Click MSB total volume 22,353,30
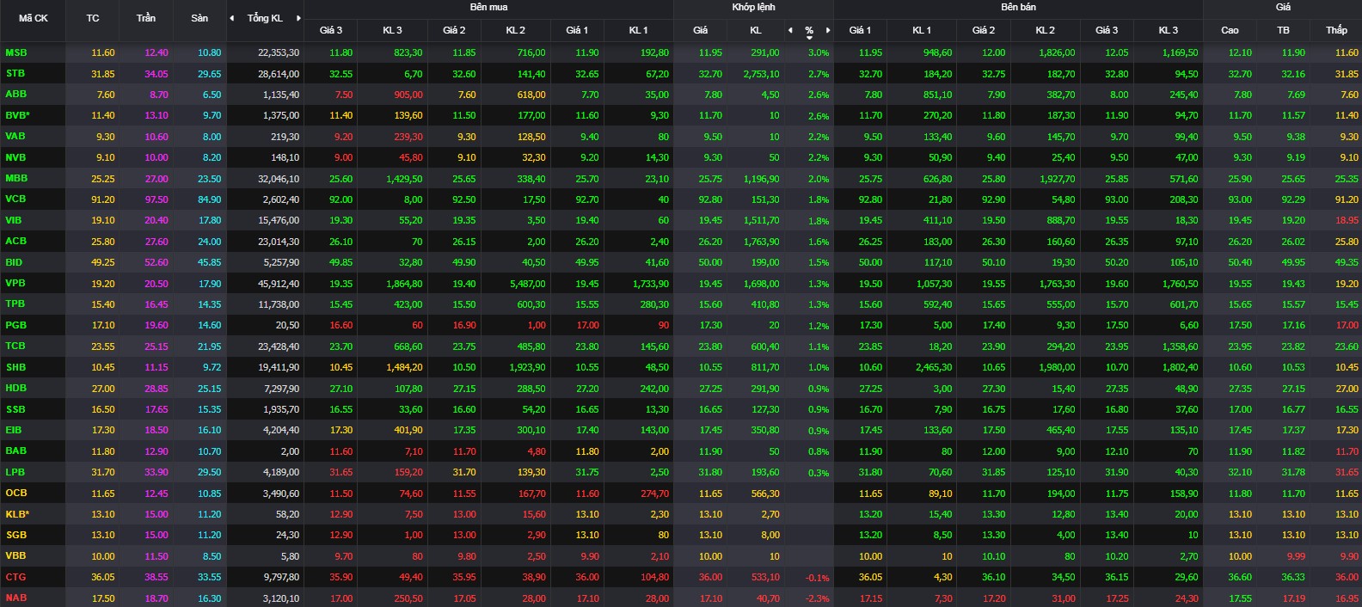 279,52
